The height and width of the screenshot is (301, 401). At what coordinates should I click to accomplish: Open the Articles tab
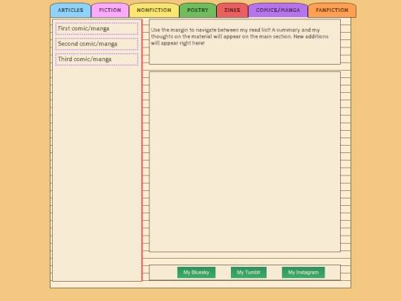[x=71, y=10]
